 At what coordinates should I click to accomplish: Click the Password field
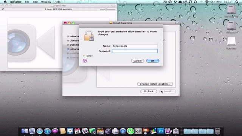click(135, 51)
